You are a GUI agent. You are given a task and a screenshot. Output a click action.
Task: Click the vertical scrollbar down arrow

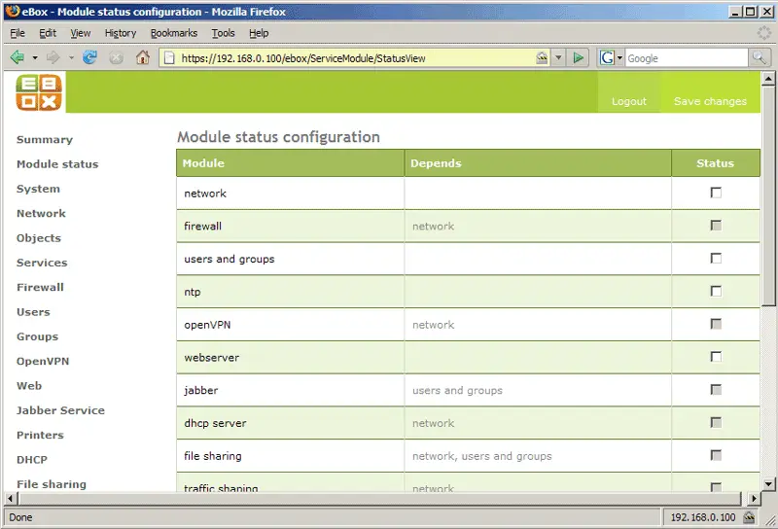click(x=768, y=484)
